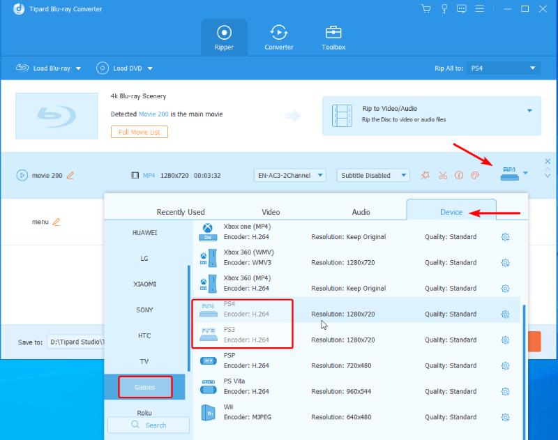Select the Device tab
Viewport: 558px width, 440px height.
click(451, 211)
